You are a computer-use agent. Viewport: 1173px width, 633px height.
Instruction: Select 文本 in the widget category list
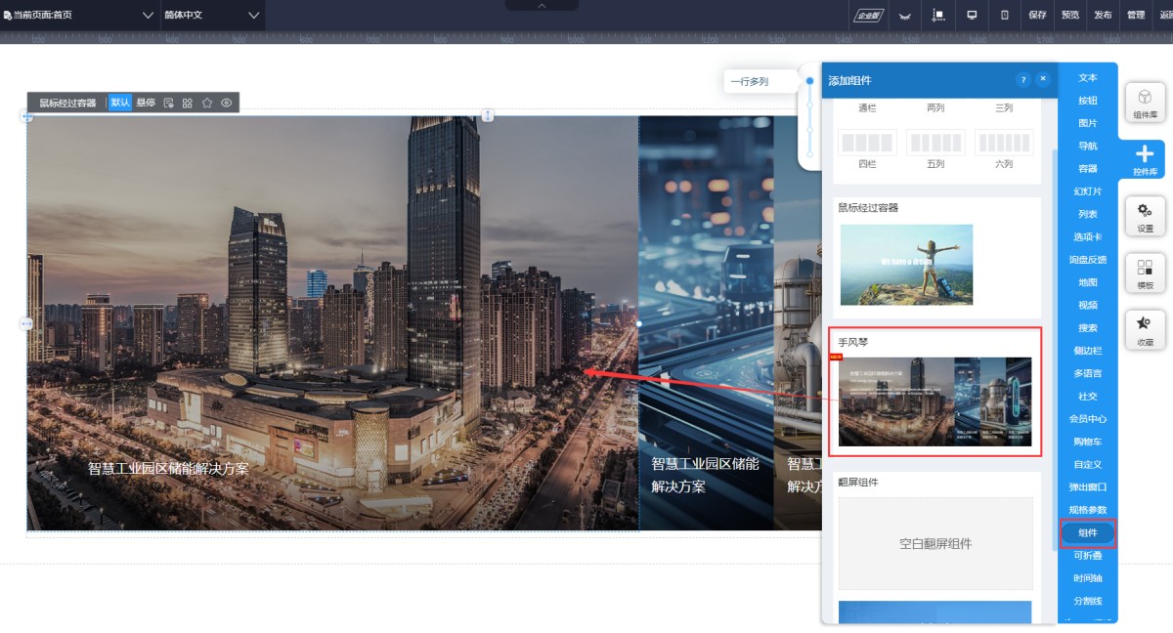(x=1088, y=77)
